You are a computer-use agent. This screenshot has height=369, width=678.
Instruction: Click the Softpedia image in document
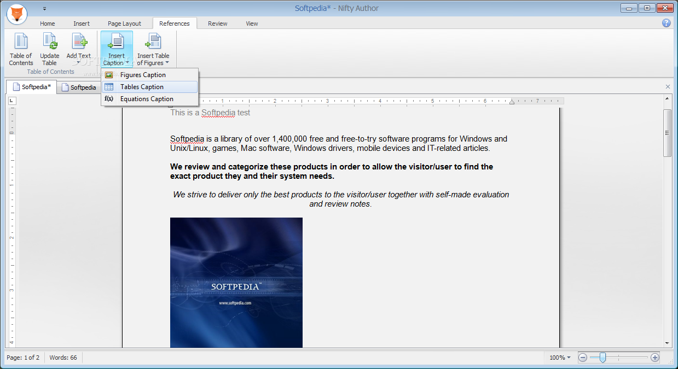coord(236,283)
